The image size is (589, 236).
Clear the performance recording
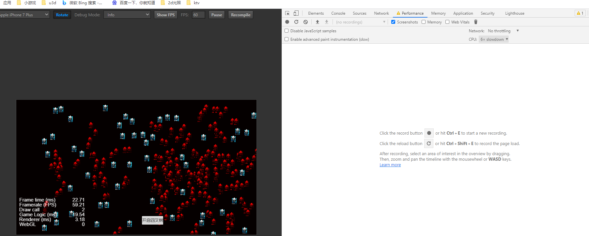coord(305,22)
